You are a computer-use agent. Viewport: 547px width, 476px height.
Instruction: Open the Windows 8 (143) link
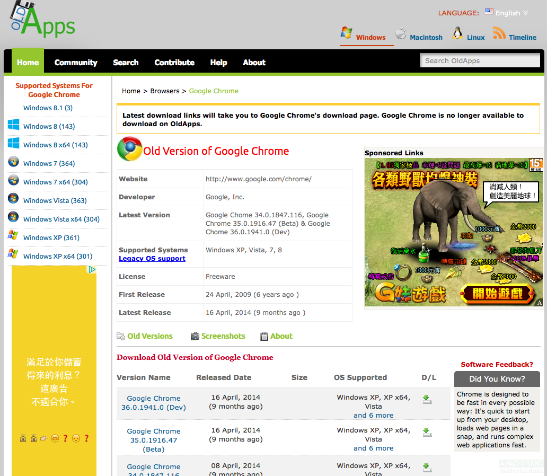[x=49, y=126]
